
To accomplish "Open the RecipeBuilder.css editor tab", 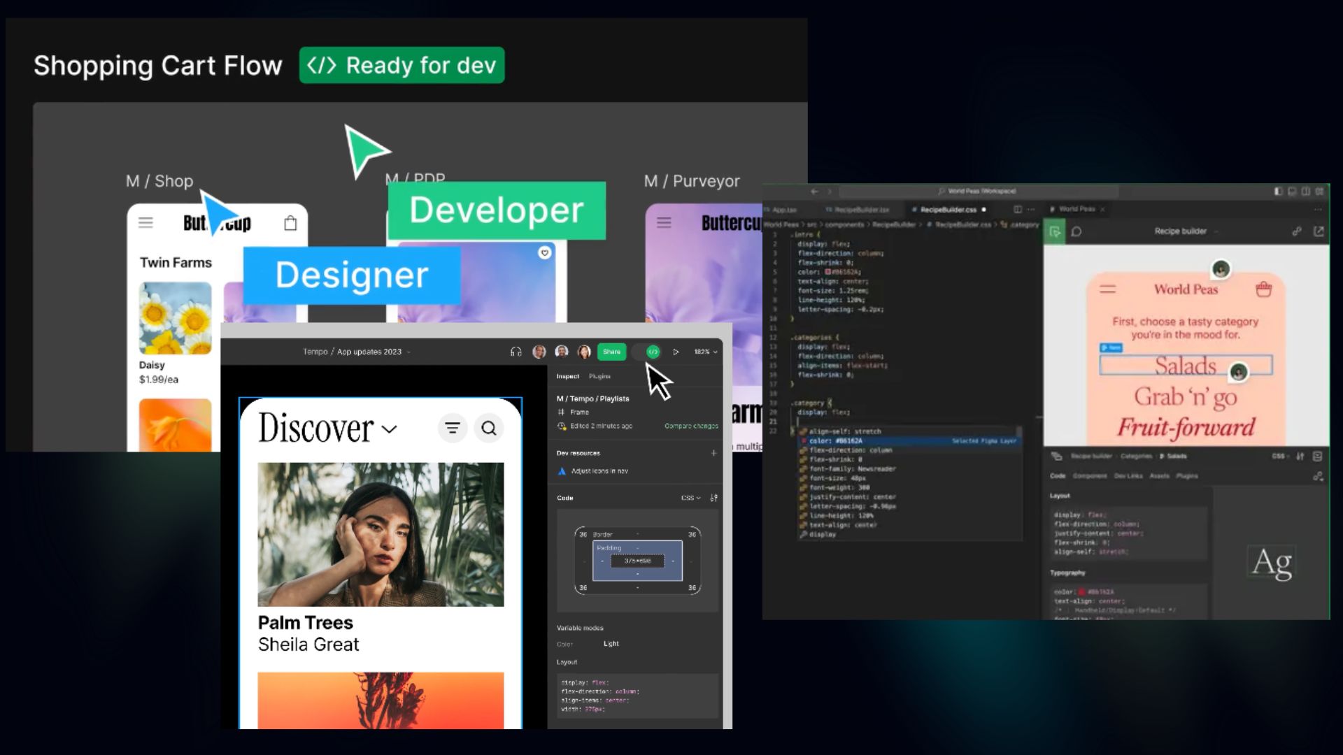I will pyautogui.click(x=947, y=209).
